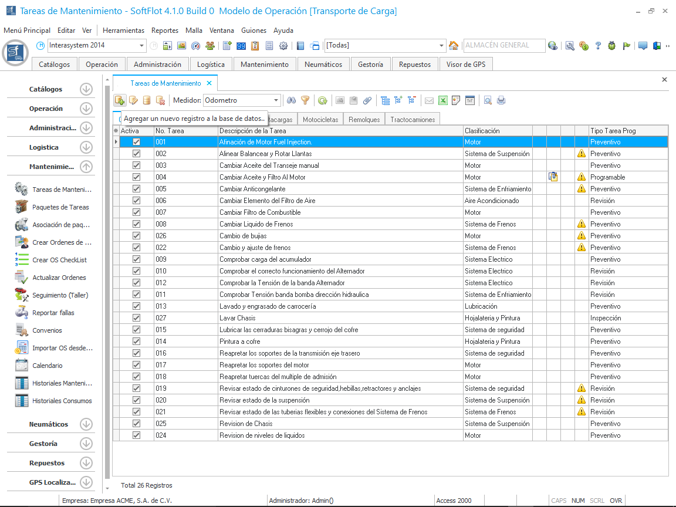Toggle Activa checkbox for task 024

137,435
